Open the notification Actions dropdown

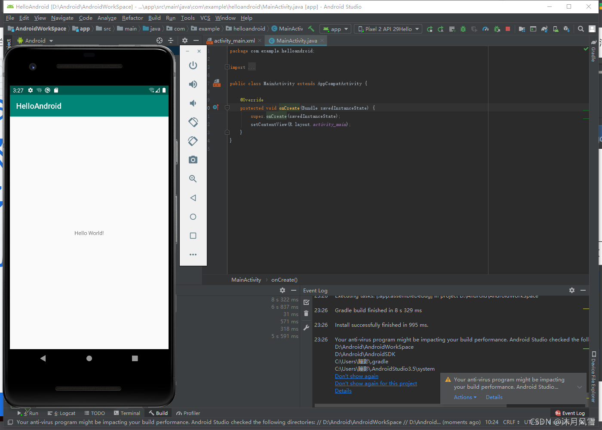pos(465,397)
